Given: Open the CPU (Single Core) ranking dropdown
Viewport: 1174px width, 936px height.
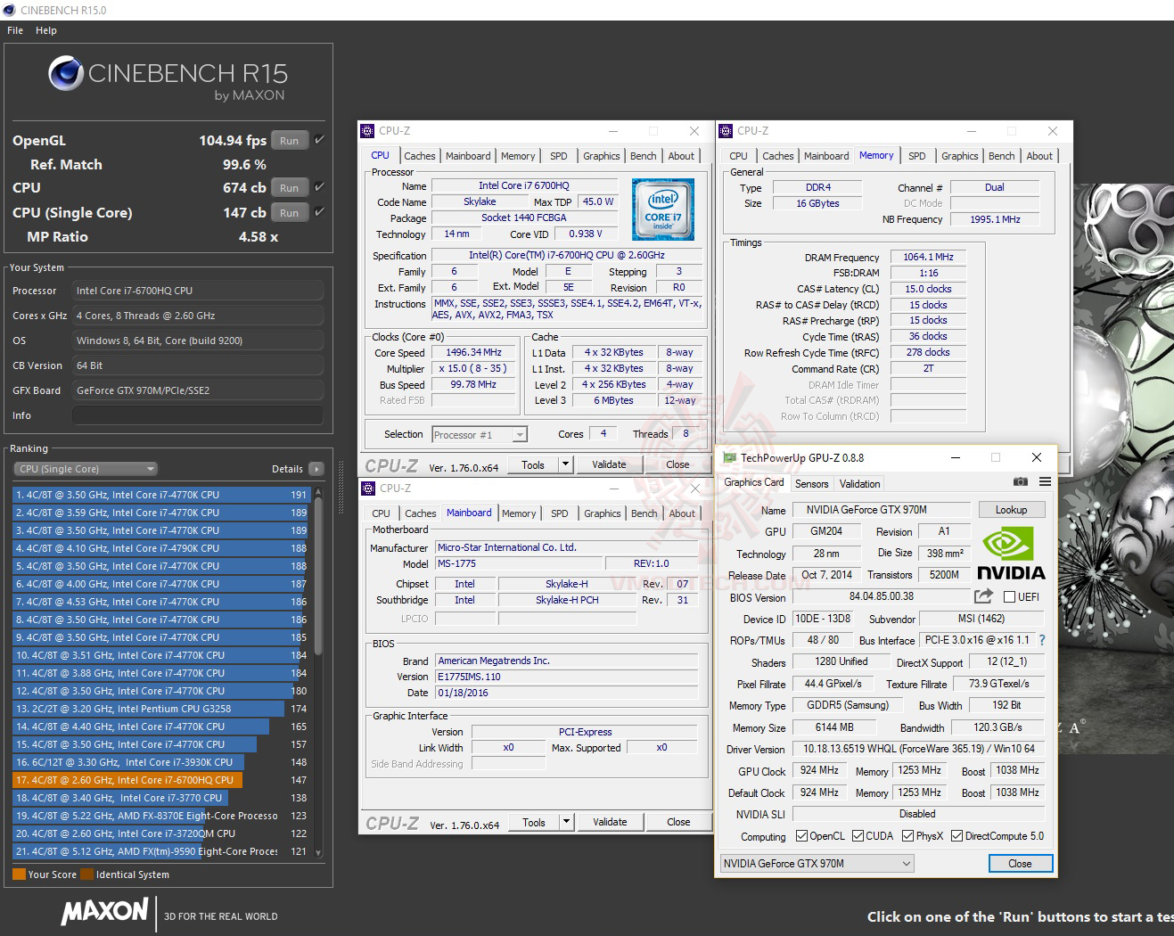Looking at the screenshot, I should [x=86, y=469].
